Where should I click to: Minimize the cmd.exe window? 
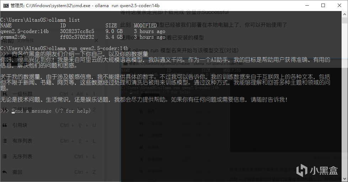307,5
